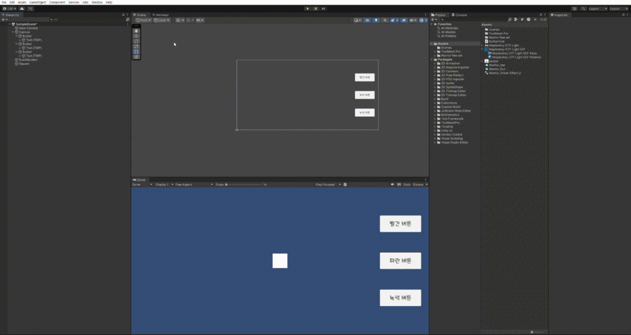Select the Rect tool in Scene toolbar
Viewport: 631px width, 335px height.
tap(137, 52)
